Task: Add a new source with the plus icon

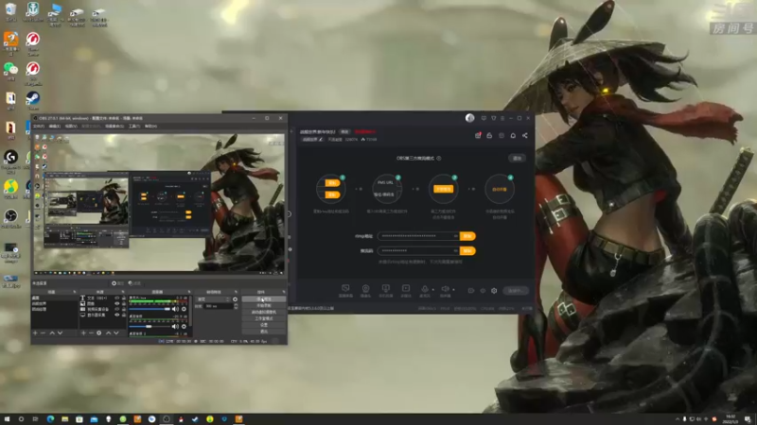Action: 83,333
